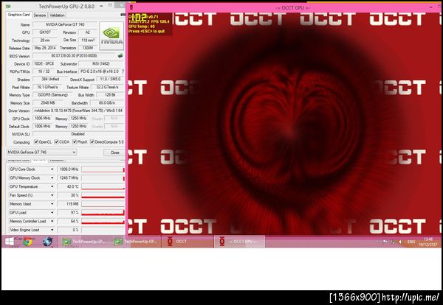Click the Subvendor value MSI (1462)
This screenshot has height=305, width=443.
click(101, 63)
